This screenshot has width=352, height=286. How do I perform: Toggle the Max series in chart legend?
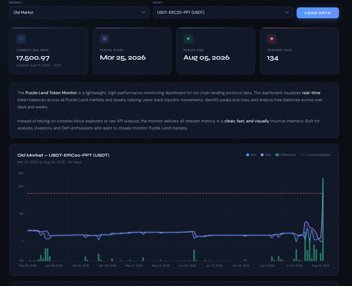click(266, 155)
